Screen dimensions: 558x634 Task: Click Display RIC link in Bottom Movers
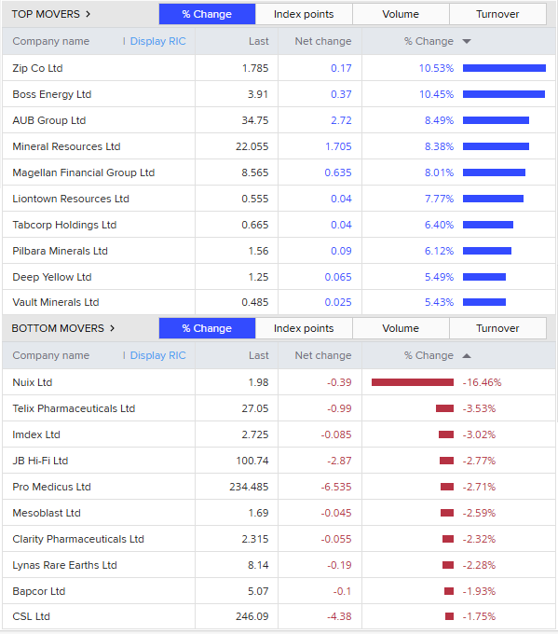click(x=158, y=355)
